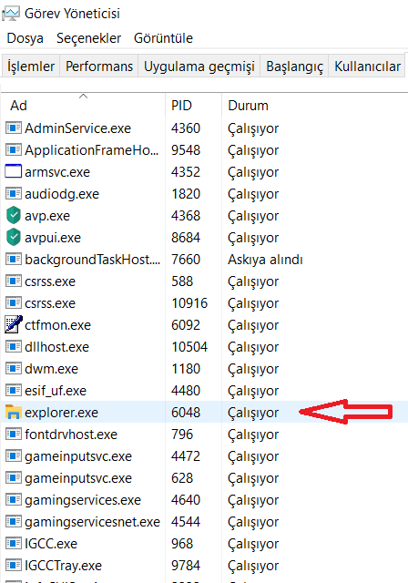Screen dimensions: 408x583
Task: Sort by the Durum column header
Action: click(248, 106)
